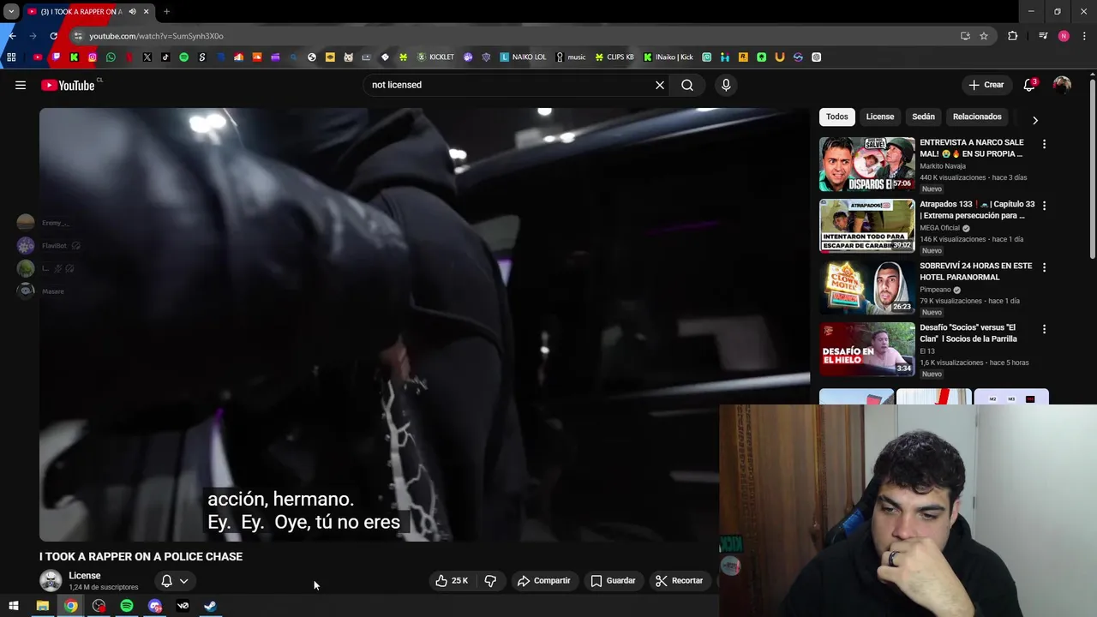The width and height of the screenshot is (1097, 617).
Task: Open the 'Desafío Socios versus El Clan' title
Action: [968, 333]
